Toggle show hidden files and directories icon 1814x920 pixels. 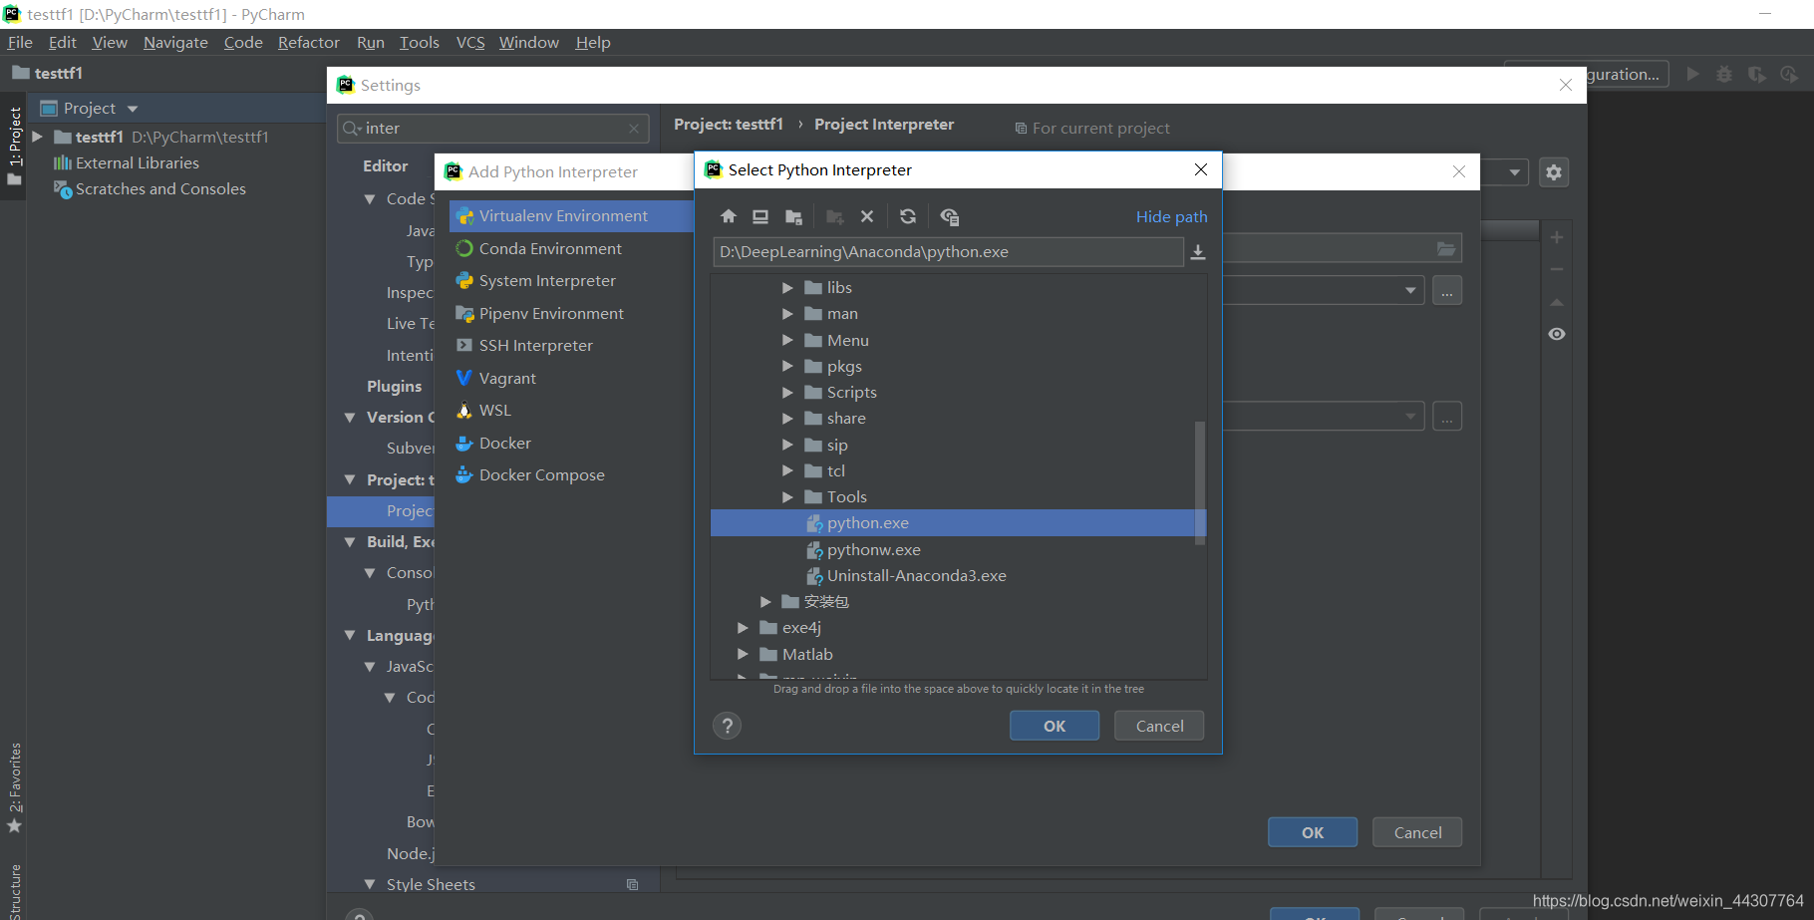click(949, 216)
